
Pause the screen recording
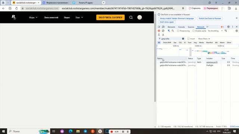point(123,131)
